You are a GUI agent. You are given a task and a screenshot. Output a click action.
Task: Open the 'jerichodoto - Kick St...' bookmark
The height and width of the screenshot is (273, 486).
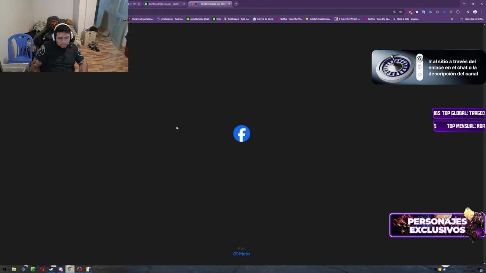[x=170, y=19]
